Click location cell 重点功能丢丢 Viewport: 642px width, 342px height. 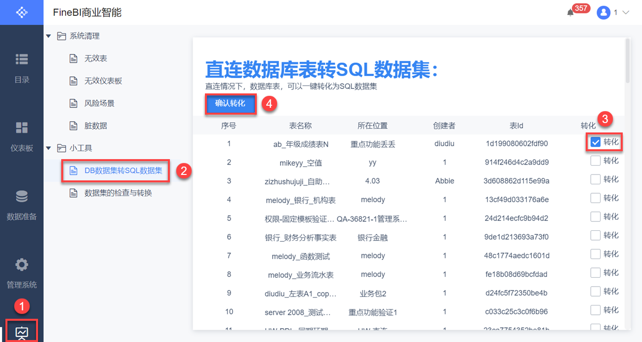373,144
